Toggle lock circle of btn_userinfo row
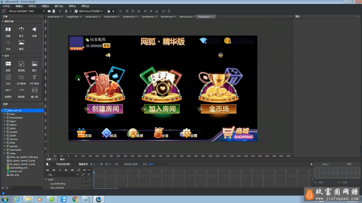 point(90,188)
